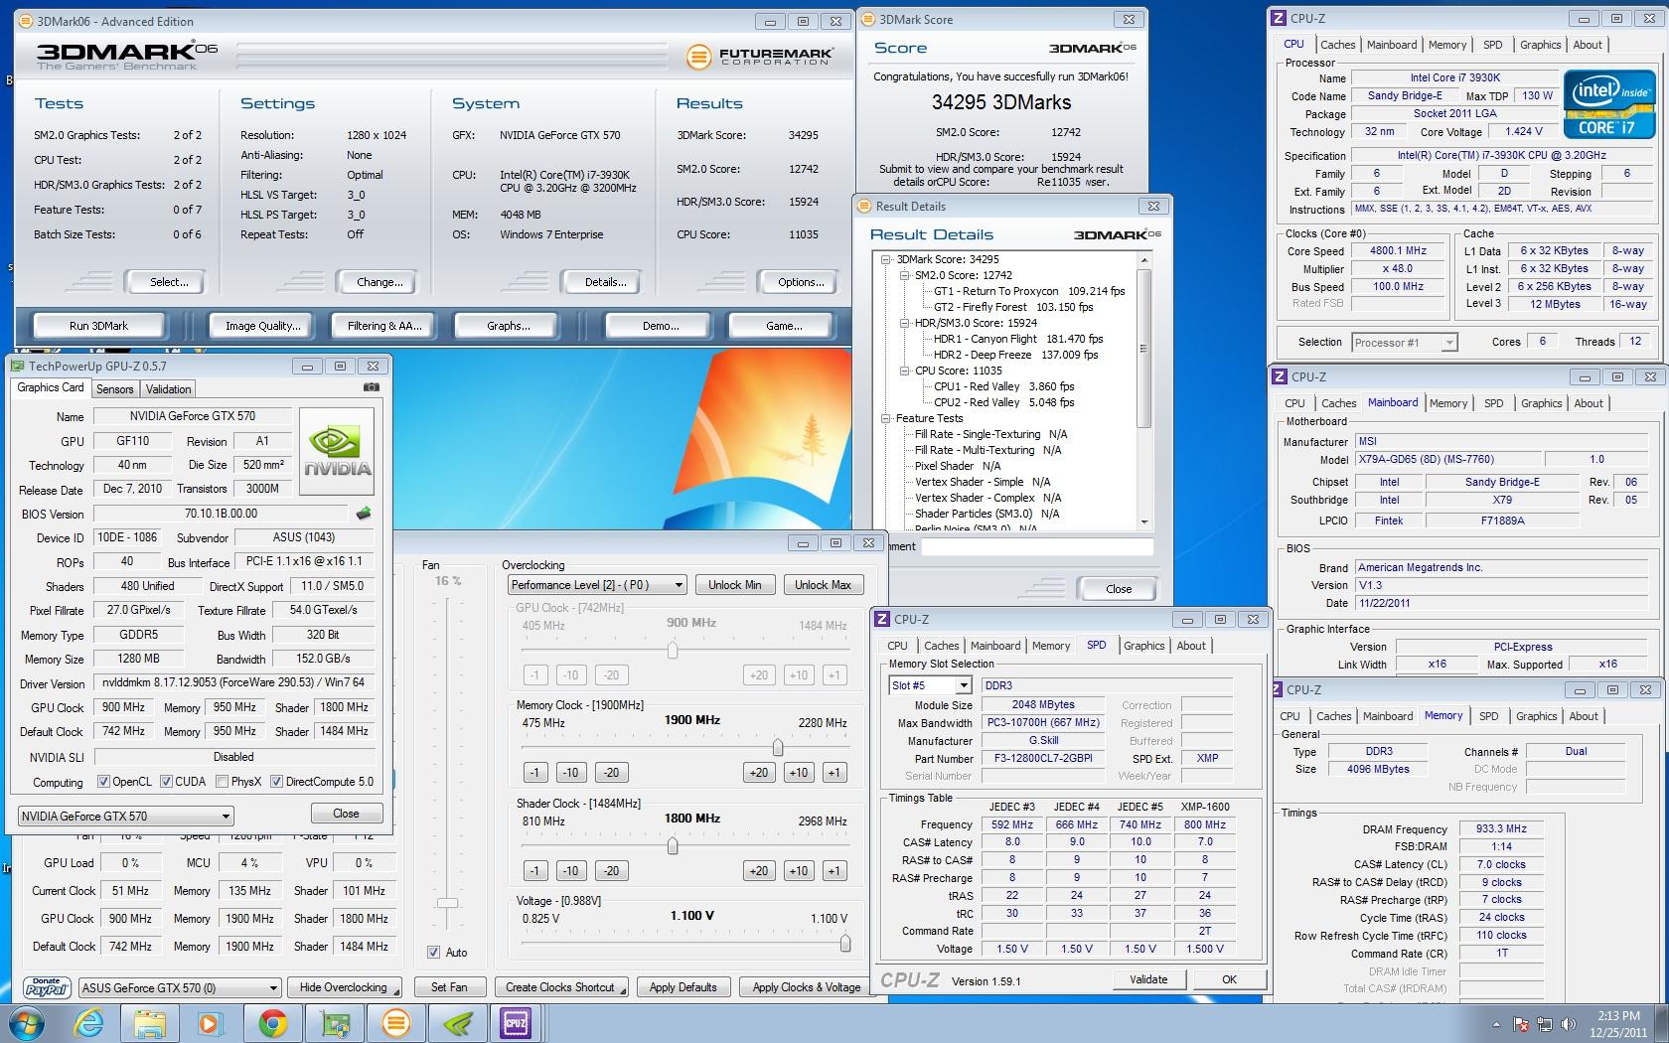
Task: Switch to the purple CPU-Z taskbar icon
Action: 517,1023
